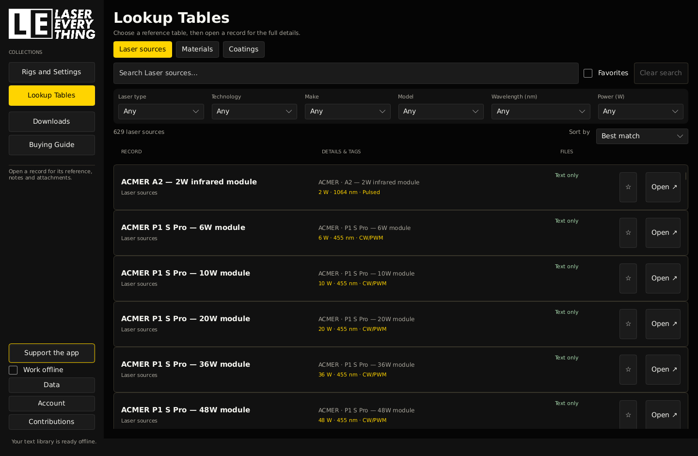The width and height of the screenshot is (698, 456).
Task: Focus the Search Laser sources field
Action: [346, 73]
